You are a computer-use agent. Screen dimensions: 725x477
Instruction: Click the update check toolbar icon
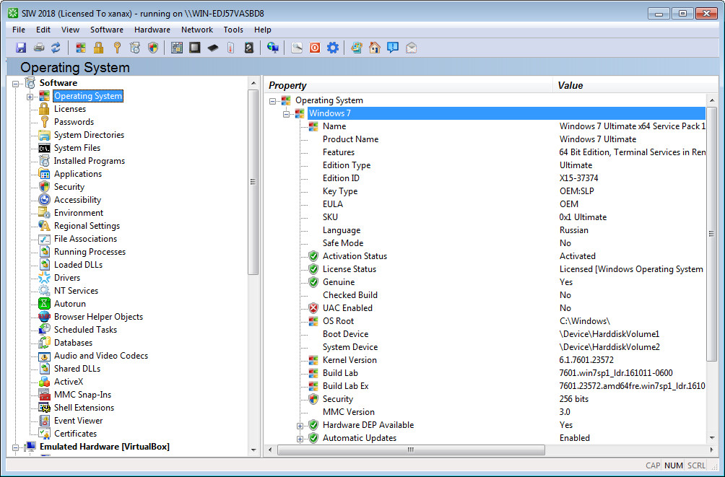[357, 48]
